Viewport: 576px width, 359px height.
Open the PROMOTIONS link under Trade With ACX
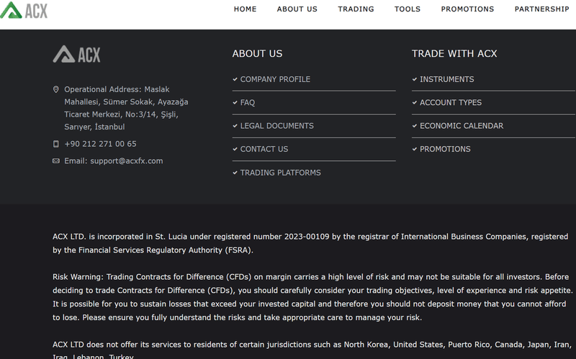tap(445, 149)
